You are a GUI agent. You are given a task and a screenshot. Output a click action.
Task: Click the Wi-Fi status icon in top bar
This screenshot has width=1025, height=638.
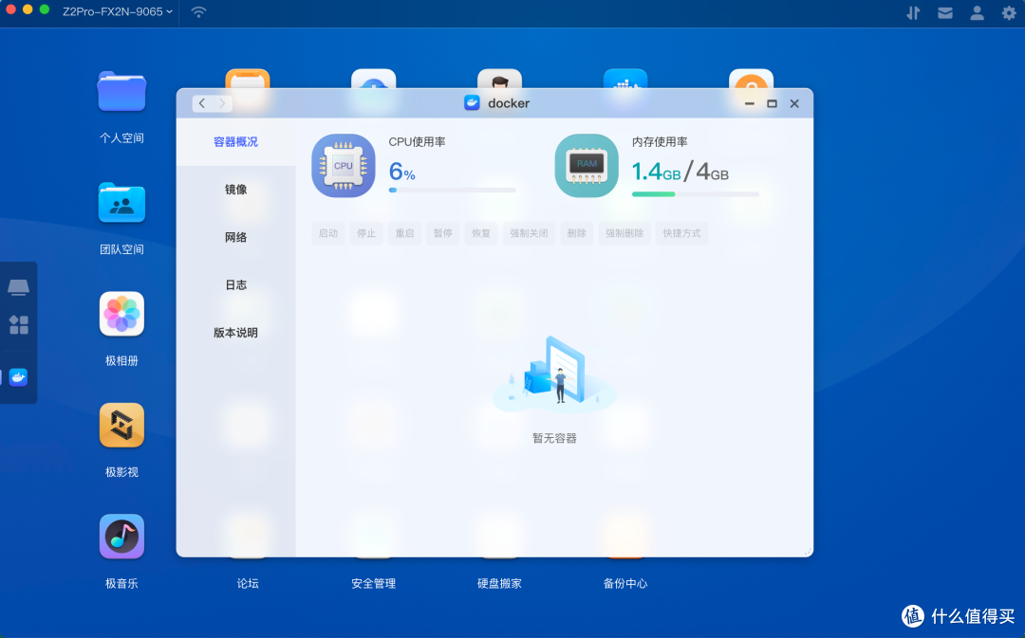[198, 11]
